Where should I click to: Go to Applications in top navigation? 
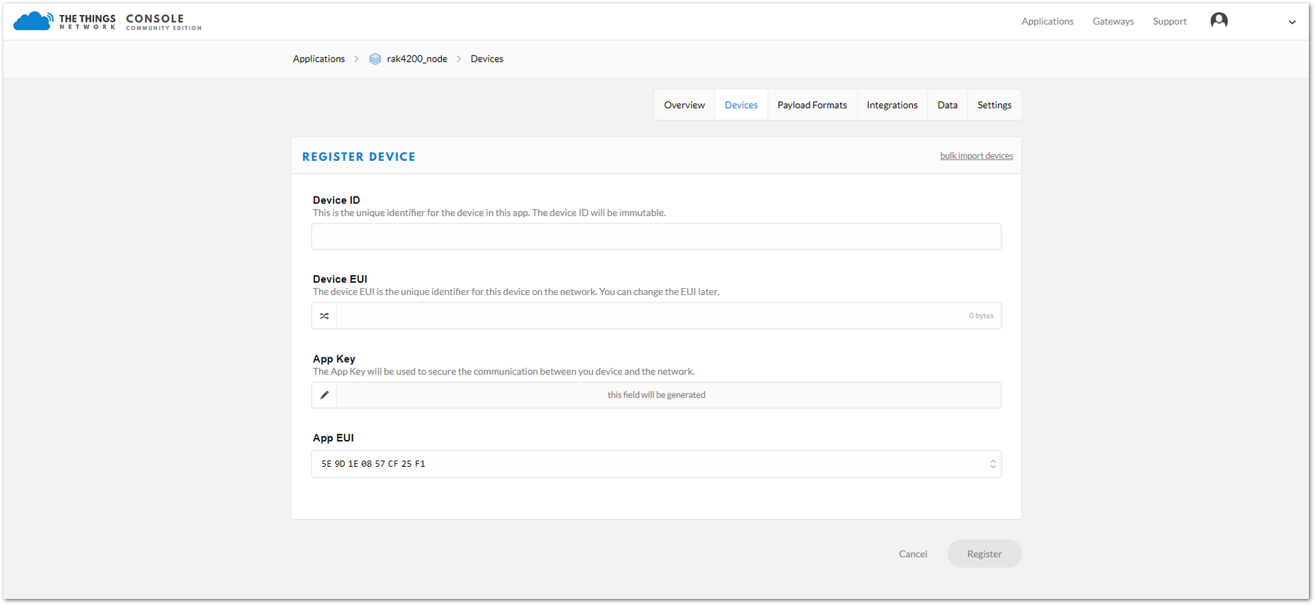click(1047, 21)
